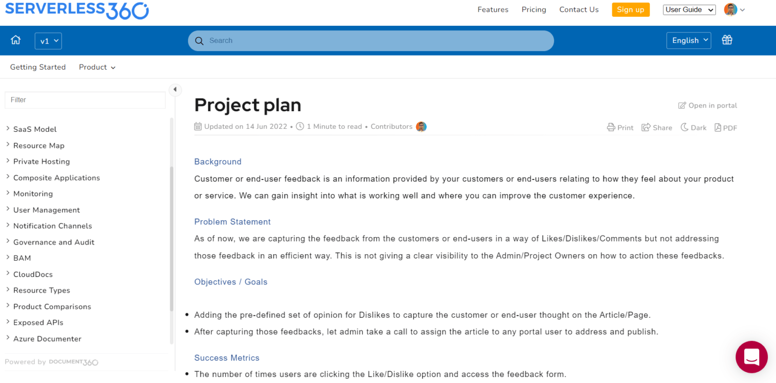776x383 pixels.
Task: Toggle Dark mode for the article
Action: point(693,127)
